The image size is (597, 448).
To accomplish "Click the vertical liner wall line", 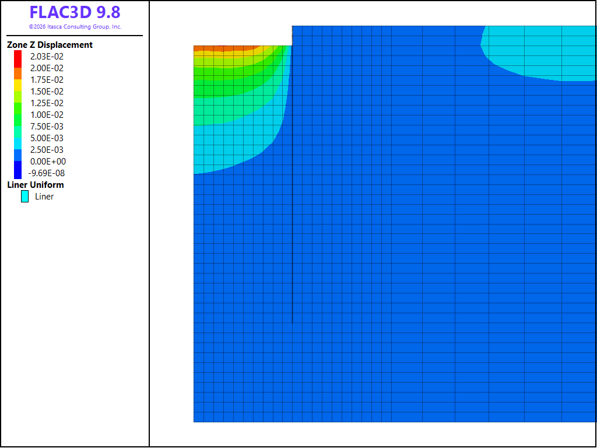I will [292, 174].
